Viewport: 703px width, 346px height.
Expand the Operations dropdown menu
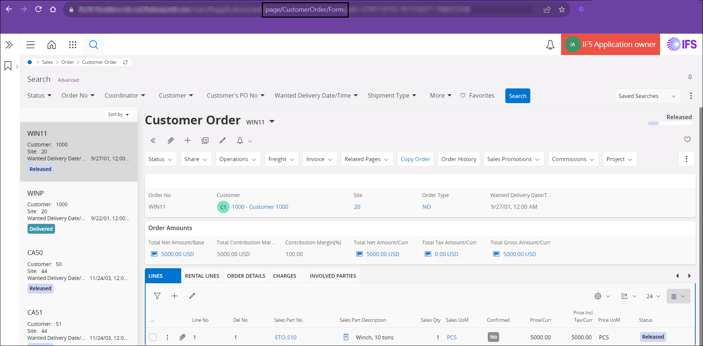(x=238, y=159)
